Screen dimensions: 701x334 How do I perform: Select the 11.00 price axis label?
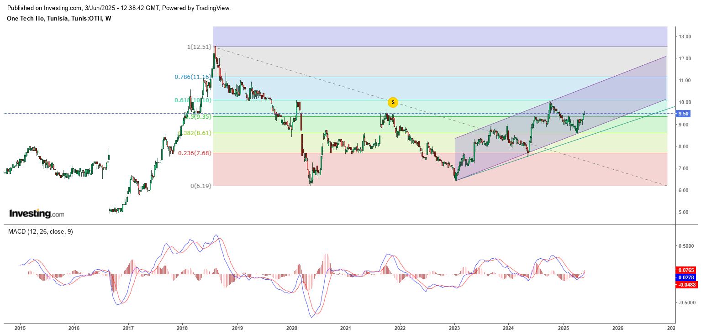pos(685,80)
